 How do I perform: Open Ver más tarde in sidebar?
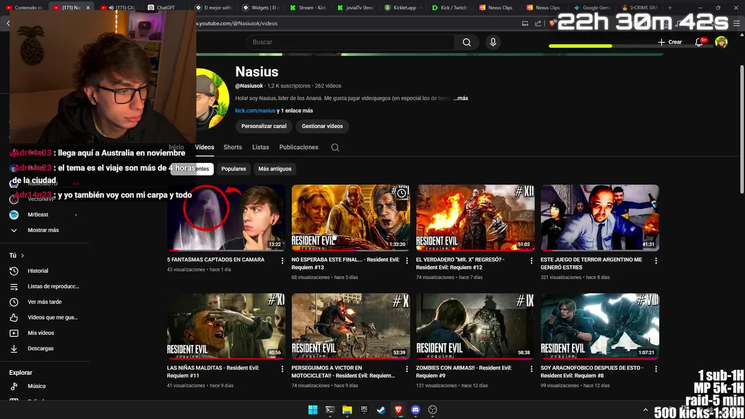pyautogui.click(x=44, y=302)
